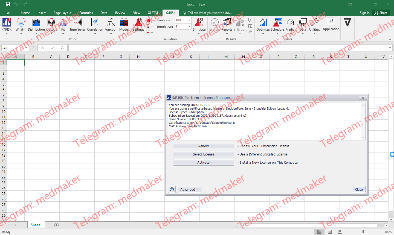Switch to the XLSTAT tab
The height and width of the screenshot is (235, 394).
point(153,13)
